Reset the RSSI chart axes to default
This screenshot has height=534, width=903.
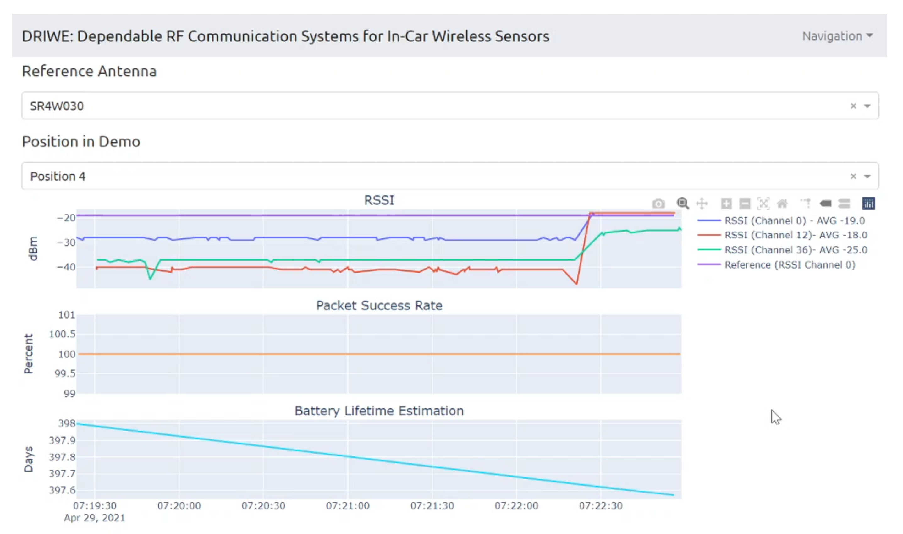coord(783,203)
